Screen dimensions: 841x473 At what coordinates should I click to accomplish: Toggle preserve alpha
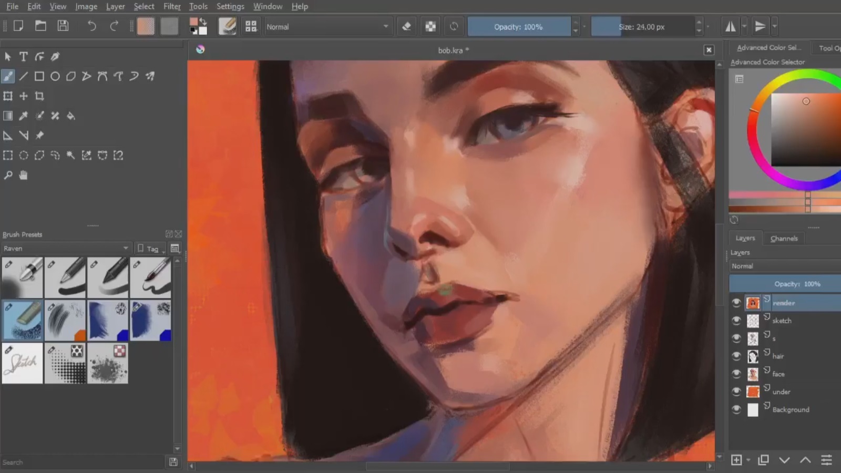(x=430, y=26)
